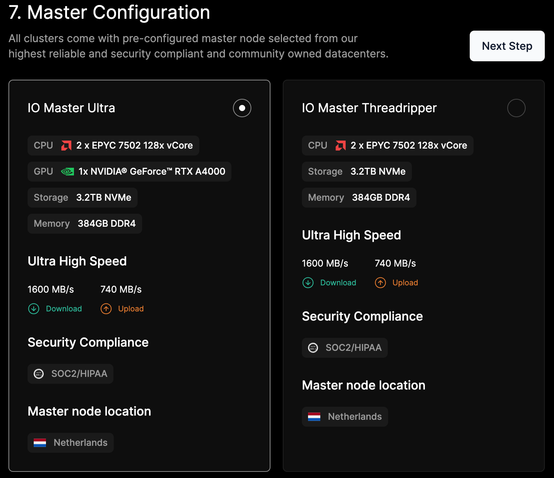Click the orange upload arrow icon in Ultra card
The image size is (554, 478).
click(x=106, y=309)
